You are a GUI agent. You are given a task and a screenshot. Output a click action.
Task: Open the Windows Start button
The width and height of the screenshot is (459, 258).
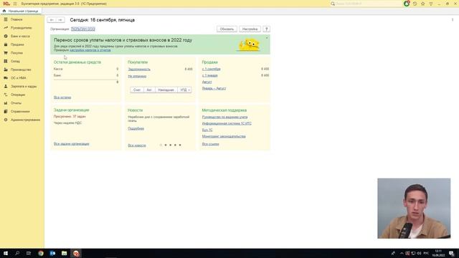tap(5, 253)
